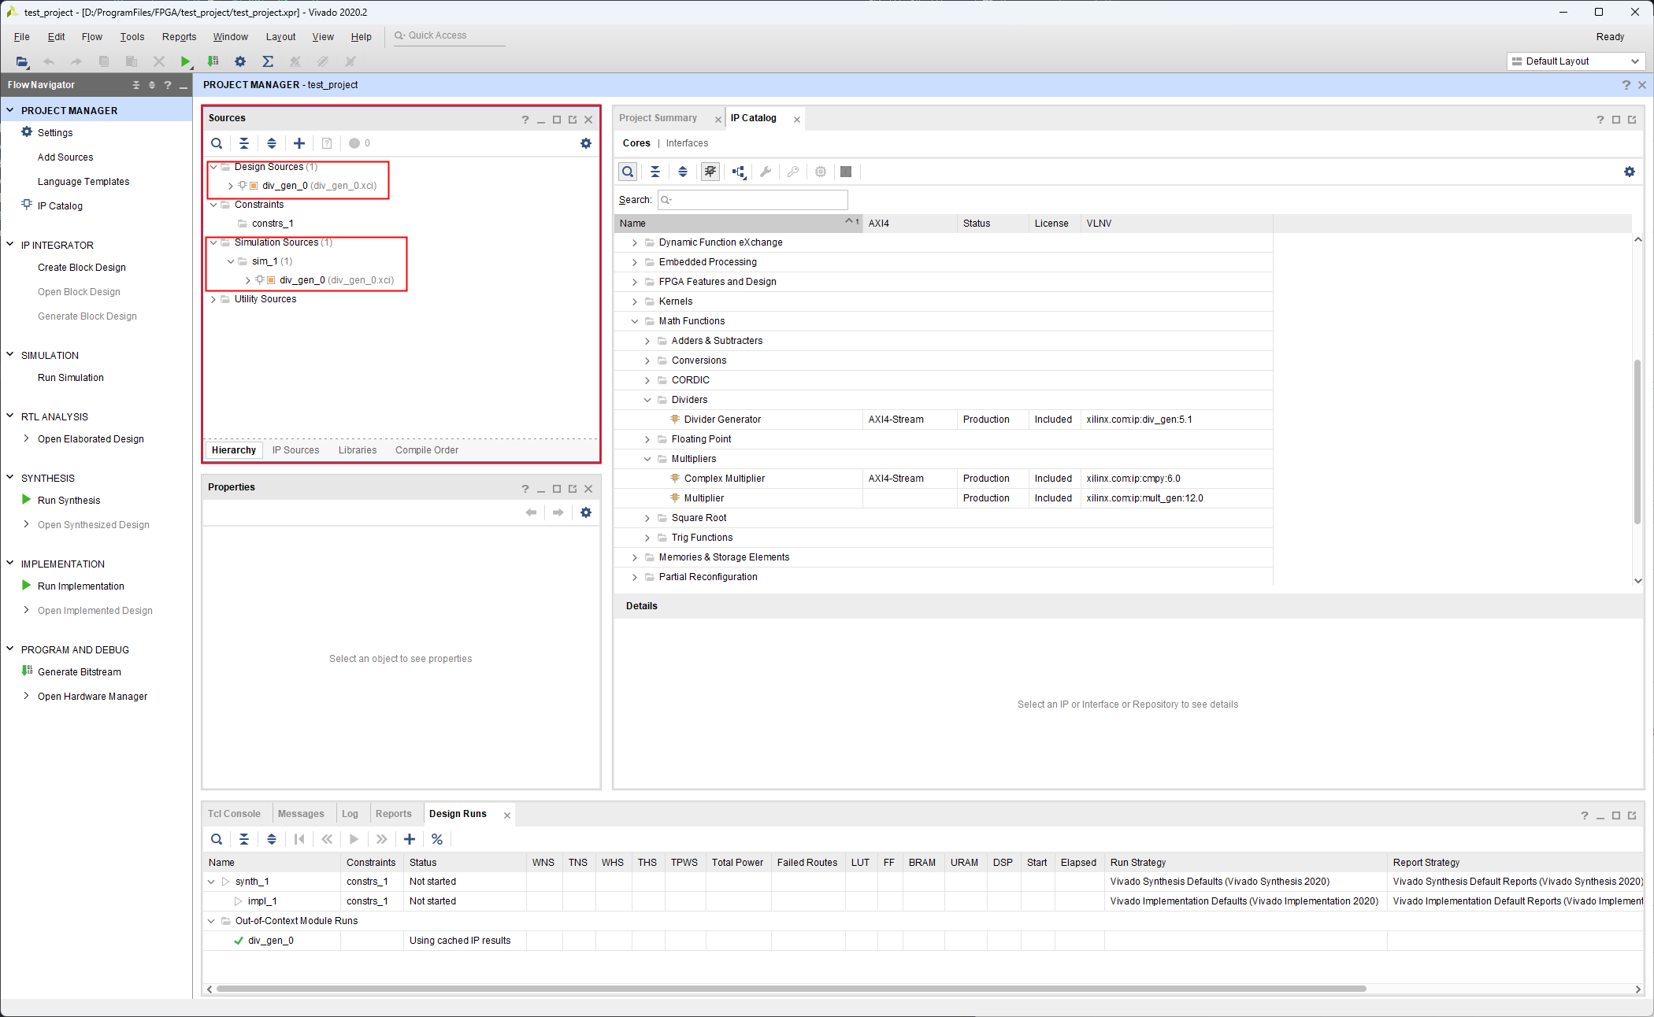Collapse all in the IP Catalog toolbar
This screenshot has height=1017, width=1654.
tap(655, 172)
